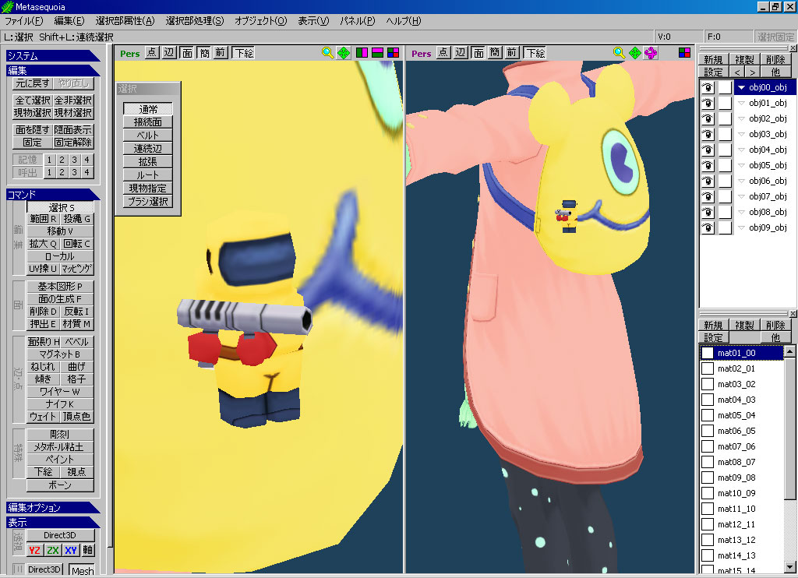This screenshot has width=798, height=578.
Task: Toggle 点 point display in left viewport
Action: coord(152,52)
